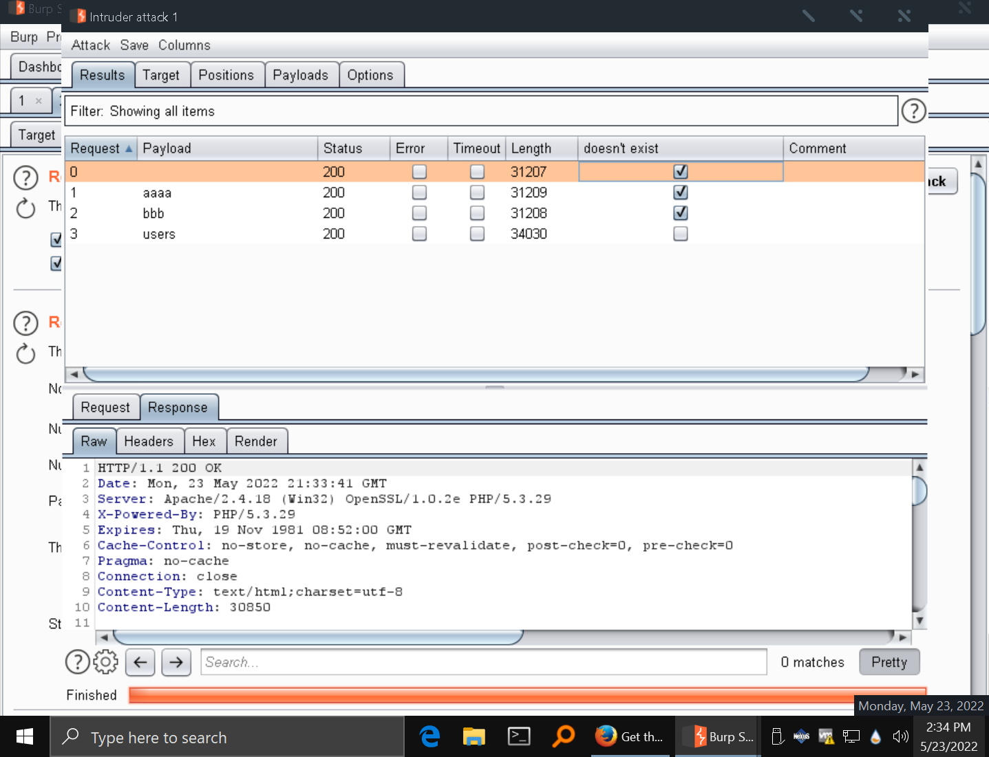Open the response viewer settings gear
The height and width of the screenshot is (757, 989).
pyautogui.click(x=105, y=662)
